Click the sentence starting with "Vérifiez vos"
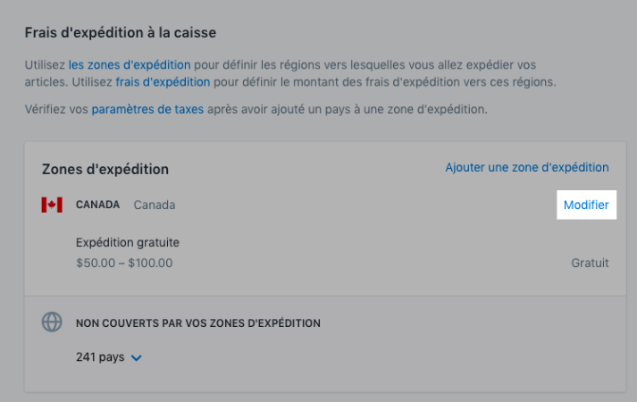This screenshot has width=637, height=402. 57,109
